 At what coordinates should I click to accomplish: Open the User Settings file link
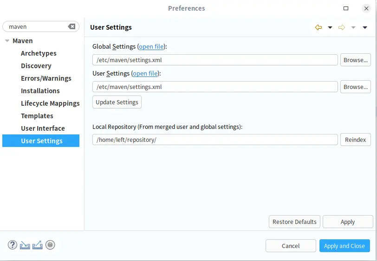[x=145, y=73]
